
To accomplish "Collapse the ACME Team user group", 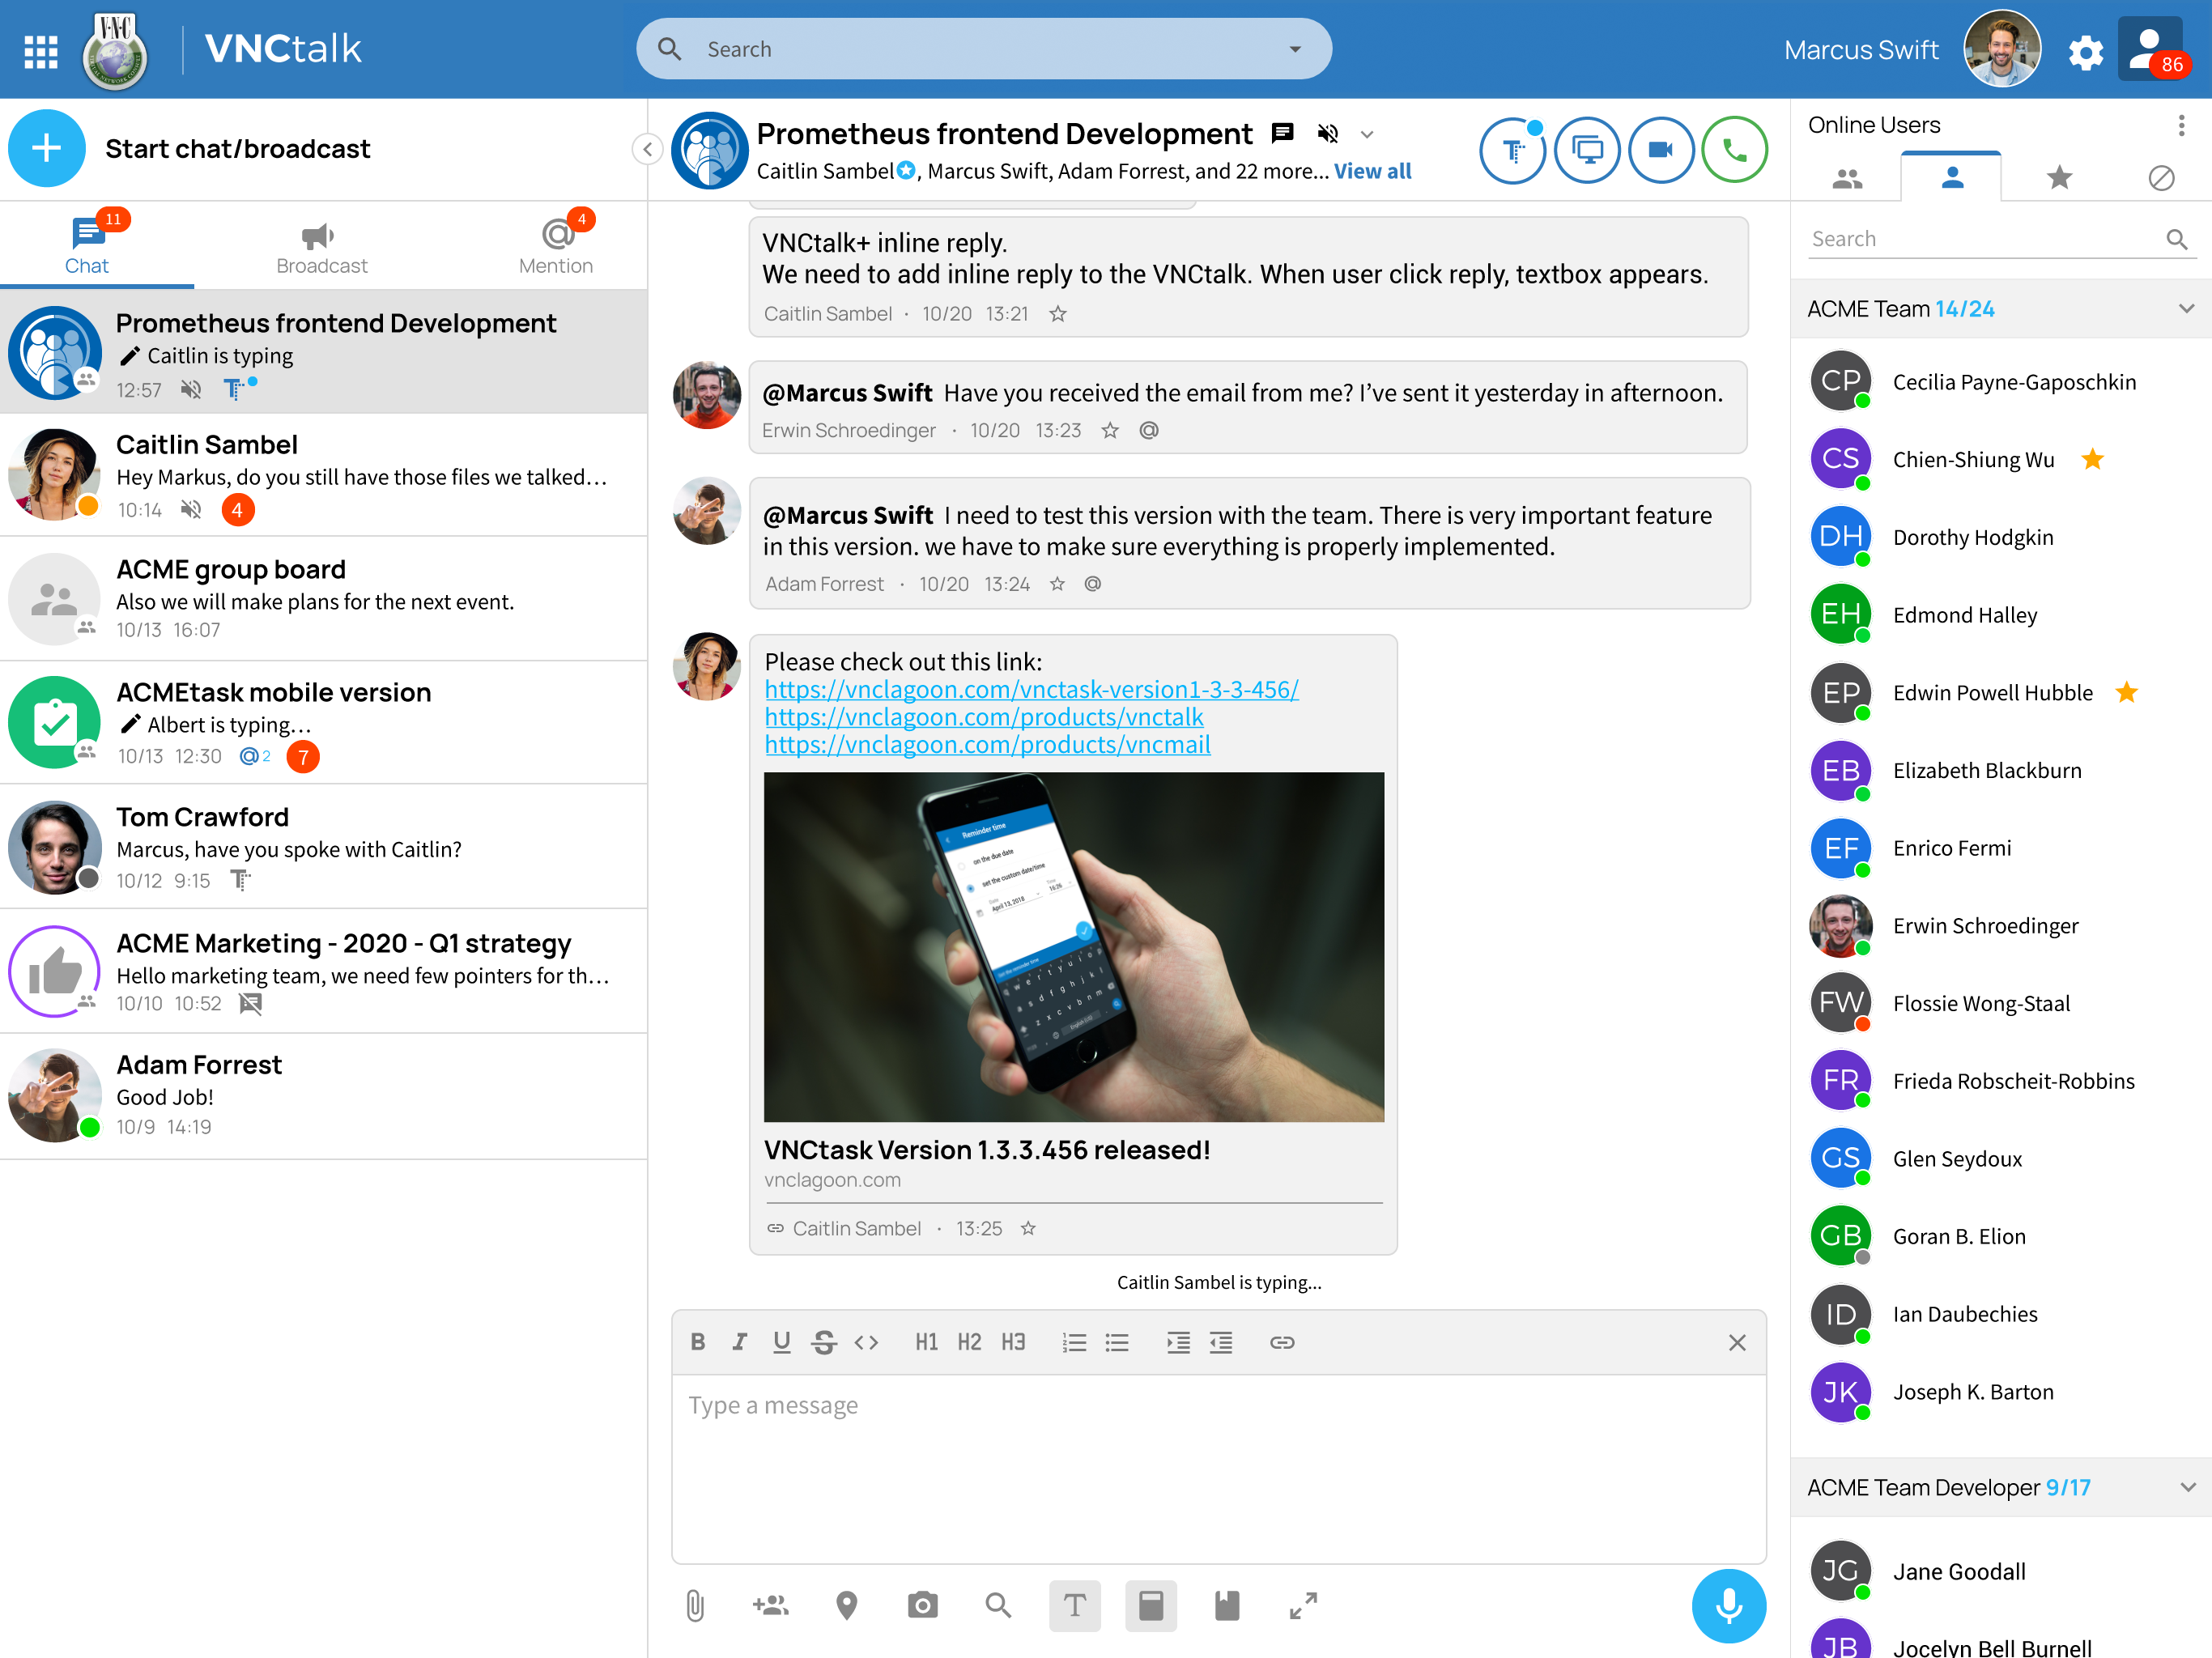I will click(x=2186, y=309).
